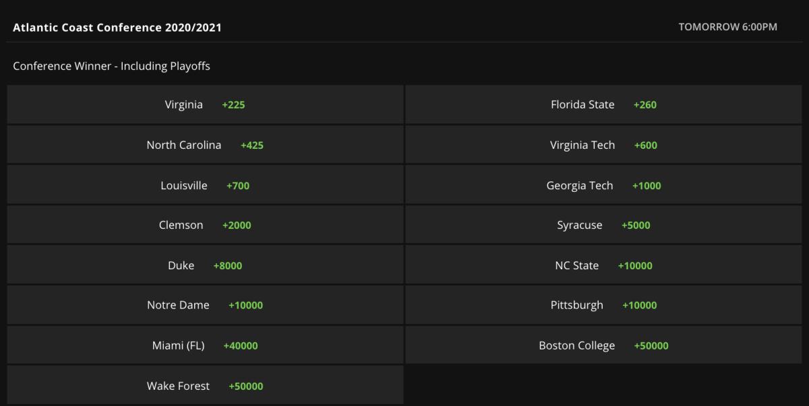Add Notre Dame +10000 selection
The width and height of the screenshot is (809, 406).
202,305
